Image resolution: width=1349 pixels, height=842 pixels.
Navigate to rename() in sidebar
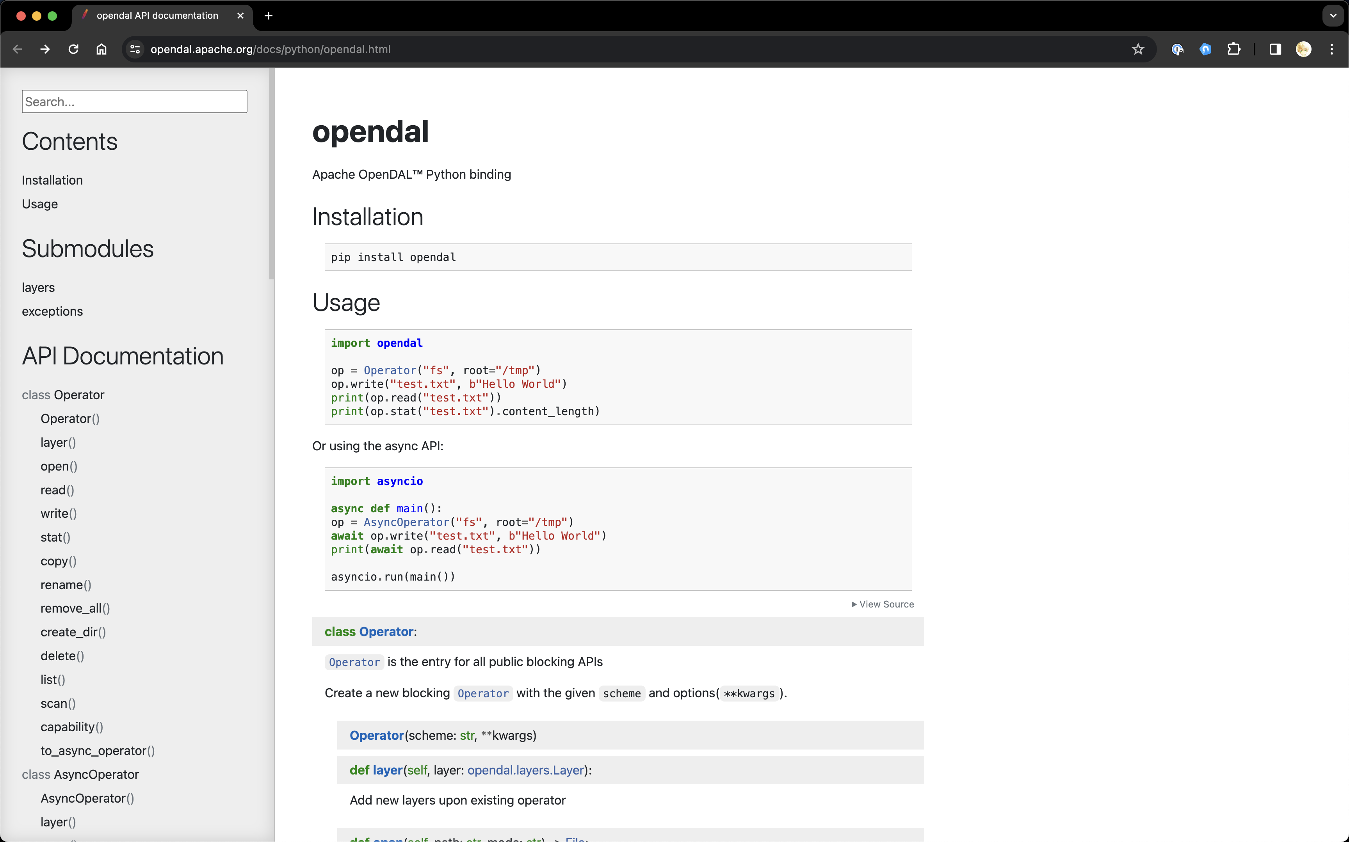(66, 585)
